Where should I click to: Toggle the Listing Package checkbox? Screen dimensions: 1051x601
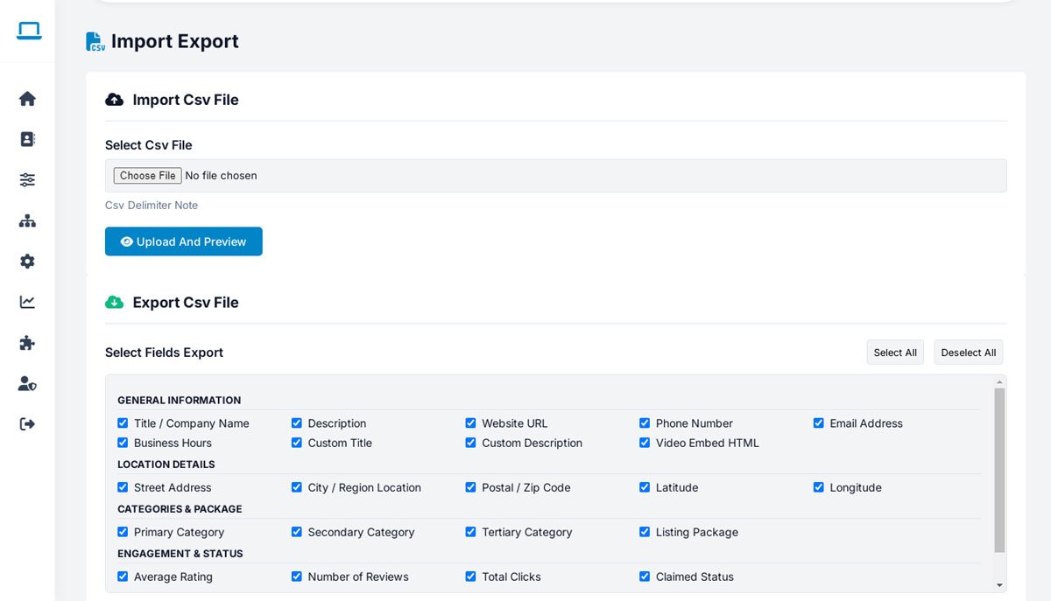tap(645, 532)
